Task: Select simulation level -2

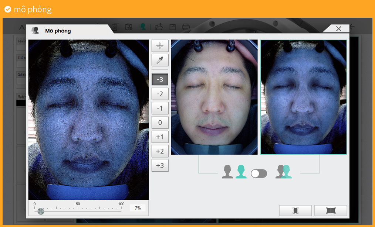Action: coord(160,94)
